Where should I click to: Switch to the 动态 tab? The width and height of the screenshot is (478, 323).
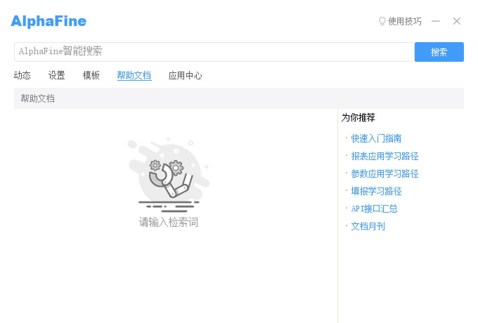(x=22, y=75)
